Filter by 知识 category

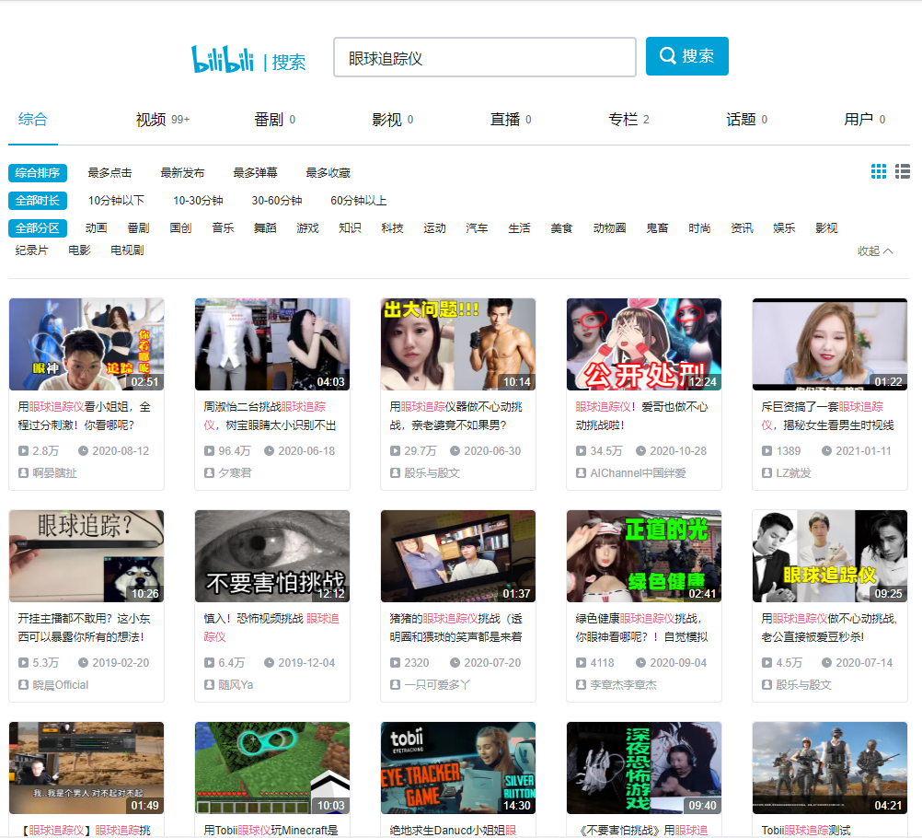350,228
